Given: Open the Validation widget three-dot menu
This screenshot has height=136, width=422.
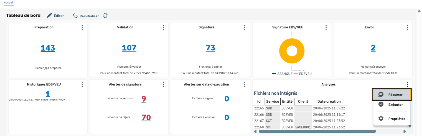Looking at the screenshot, I should click(163, 27).
